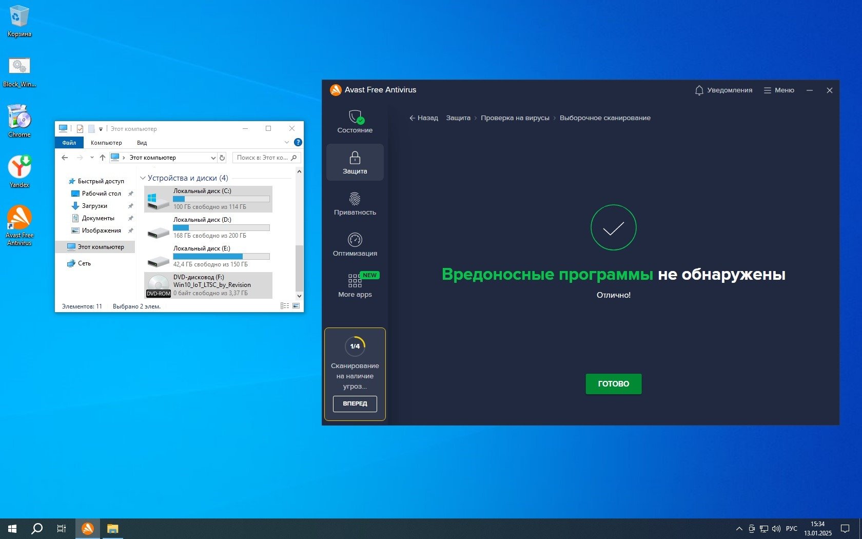
Task: Refresh the Этот компьютер address bar
Action: (x=222, y=158)
